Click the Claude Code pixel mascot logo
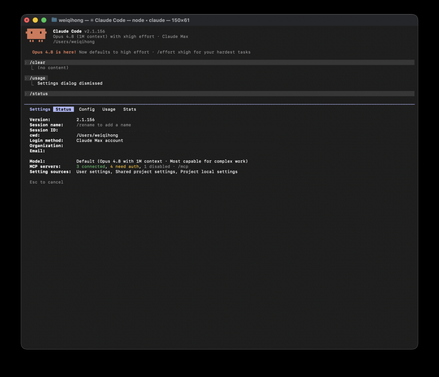The image size is (439, 377). click(36, 35)
